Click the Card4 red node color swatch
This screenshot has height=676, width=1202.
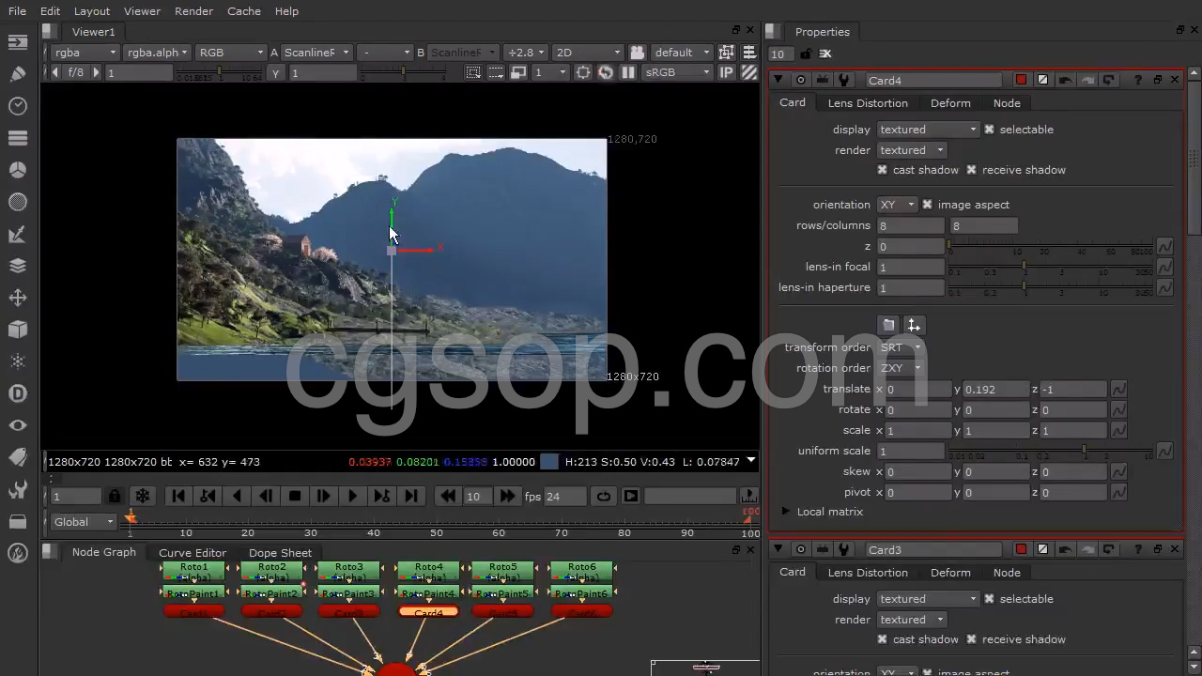coord(1022,80)
